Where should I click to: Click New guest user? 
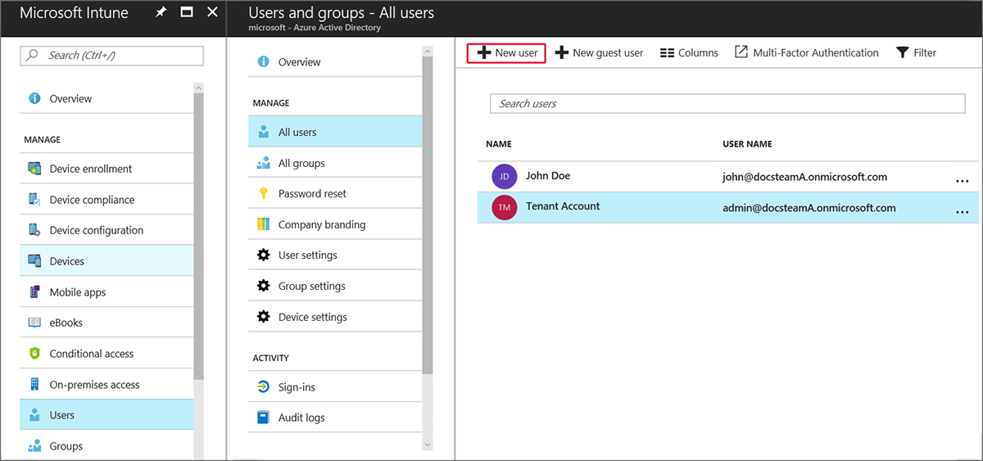coord(599,52)
